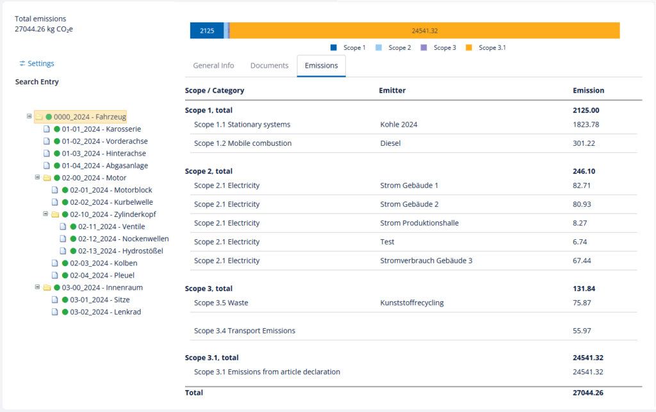This screenshot has width=656, height=412.
Task: Click green status dot of 03-02_2024 Lenkrad
Action: pyautogui.click(x=65, y=312)
